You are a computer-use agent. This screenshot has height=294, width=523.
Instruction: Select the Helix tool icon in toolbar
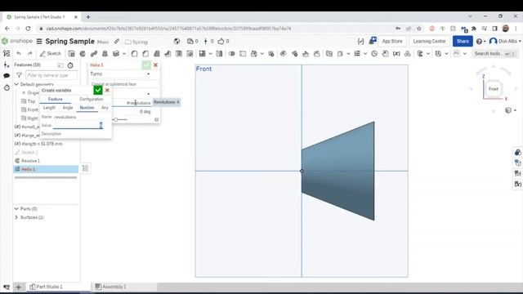point(357,54)
